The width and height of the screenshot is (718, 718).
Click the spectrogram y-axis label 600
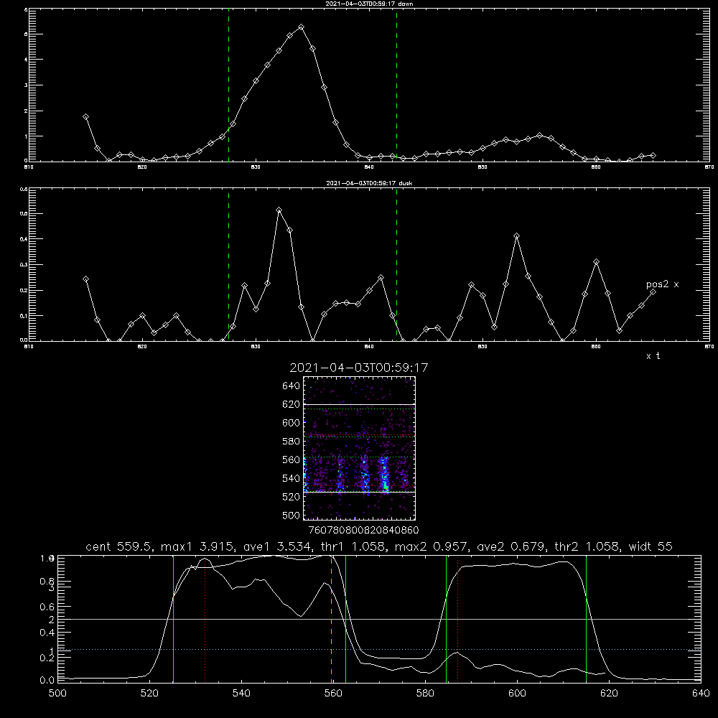292,423
